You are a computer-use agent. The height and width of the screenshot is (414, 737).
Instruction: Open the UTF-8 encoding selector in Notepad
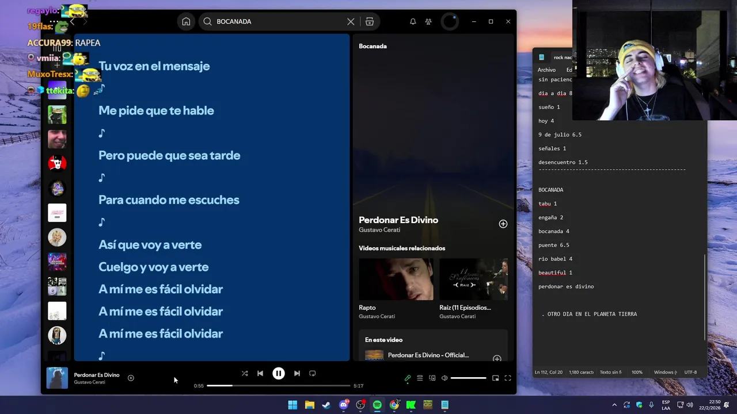click(690, 372)
